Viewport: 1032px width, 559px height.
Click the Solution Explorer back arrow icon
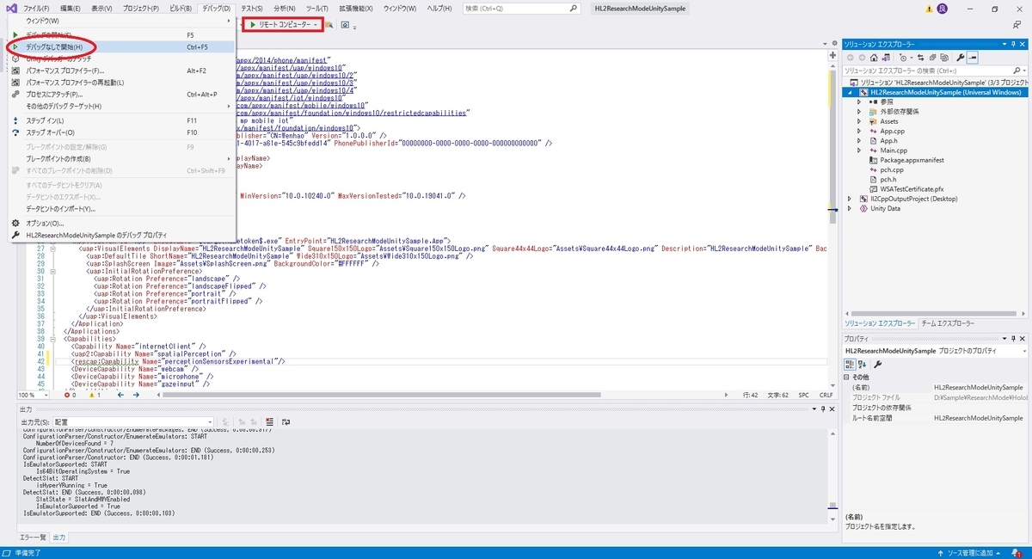851,57
